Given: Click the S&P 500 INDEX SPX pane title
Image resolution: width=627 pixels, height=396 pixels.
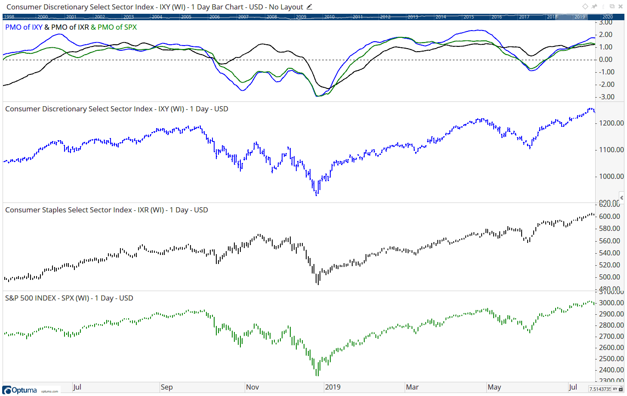Looking at the screenshot, I should pyautogui.click(x=69, y=298).
